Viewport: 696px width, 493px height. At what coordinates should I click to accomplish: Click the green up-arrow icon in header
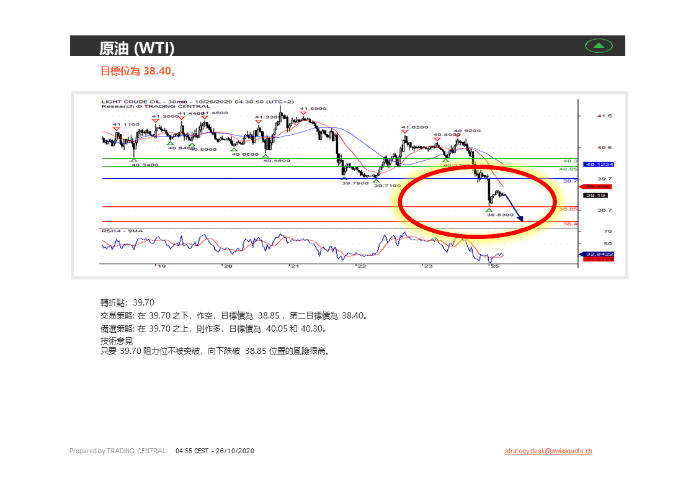(599, 46)
